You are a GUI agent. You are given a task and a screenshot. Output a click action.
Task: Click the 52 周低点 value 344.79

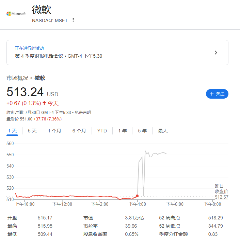[x=215, y=226]
